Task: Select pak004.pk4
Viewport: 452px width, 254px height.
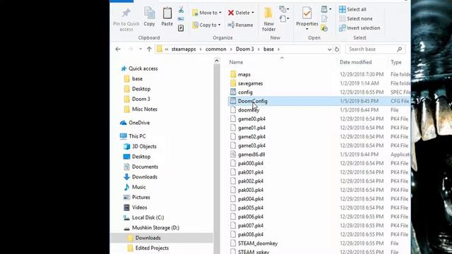Action: click(x=251, y=199)
